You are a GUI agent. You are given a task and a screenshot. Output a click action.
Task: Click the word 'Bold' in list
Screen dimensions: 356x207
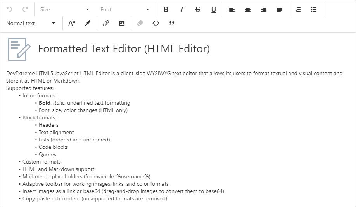[x=45, y=103]
